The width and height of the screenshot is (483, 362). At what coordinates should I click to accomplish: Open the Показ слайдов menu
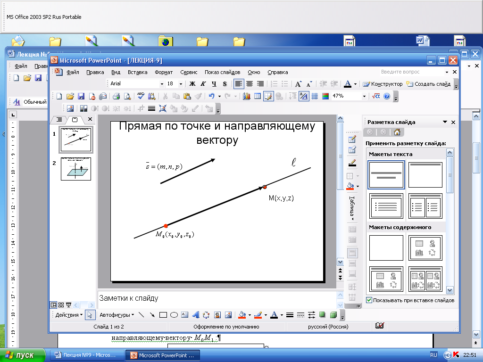[223, 72]
